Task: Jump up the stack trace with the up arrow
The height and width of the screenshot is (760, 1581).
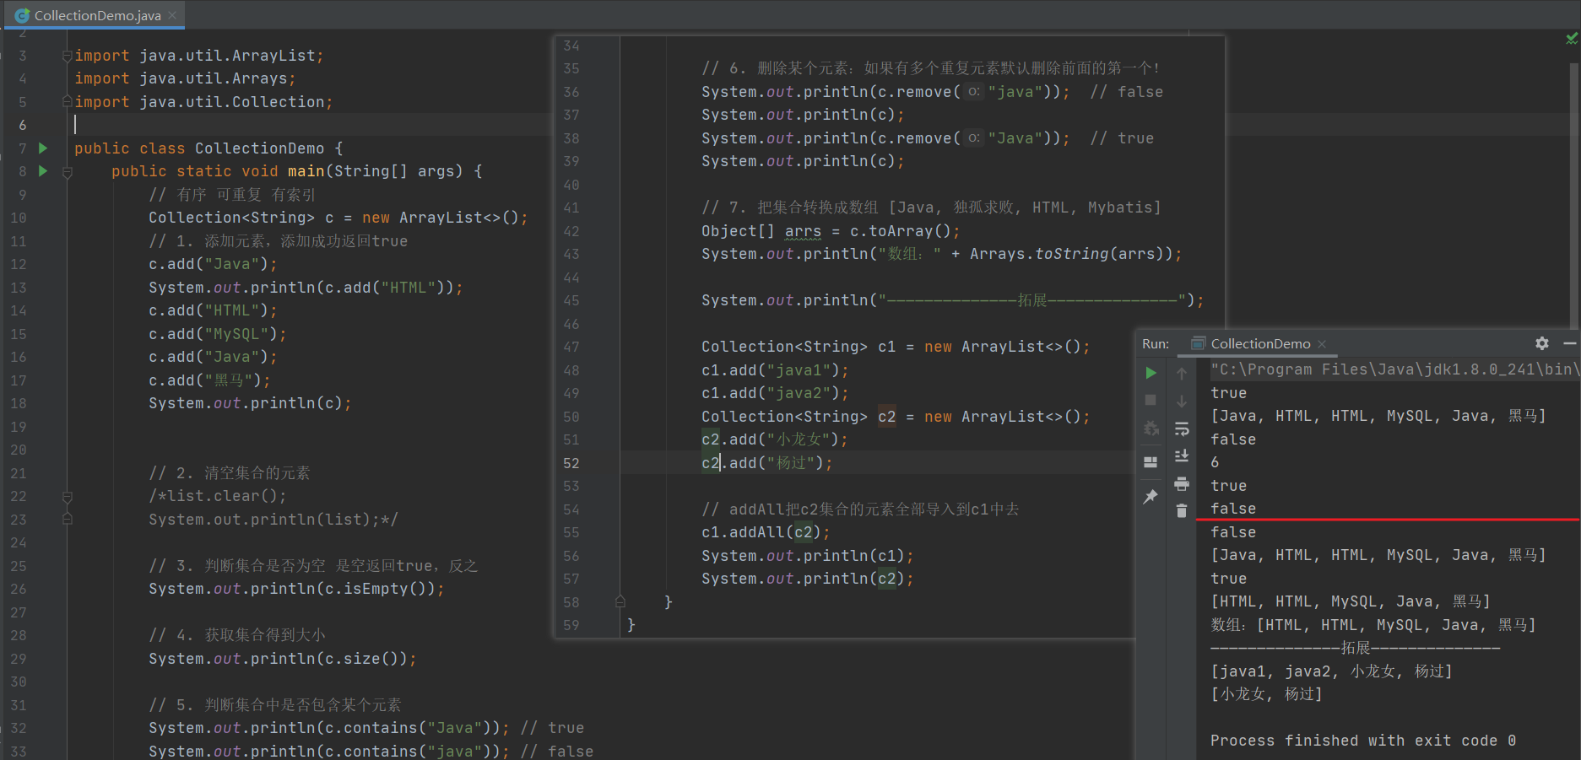Action: pos(1182,372)
